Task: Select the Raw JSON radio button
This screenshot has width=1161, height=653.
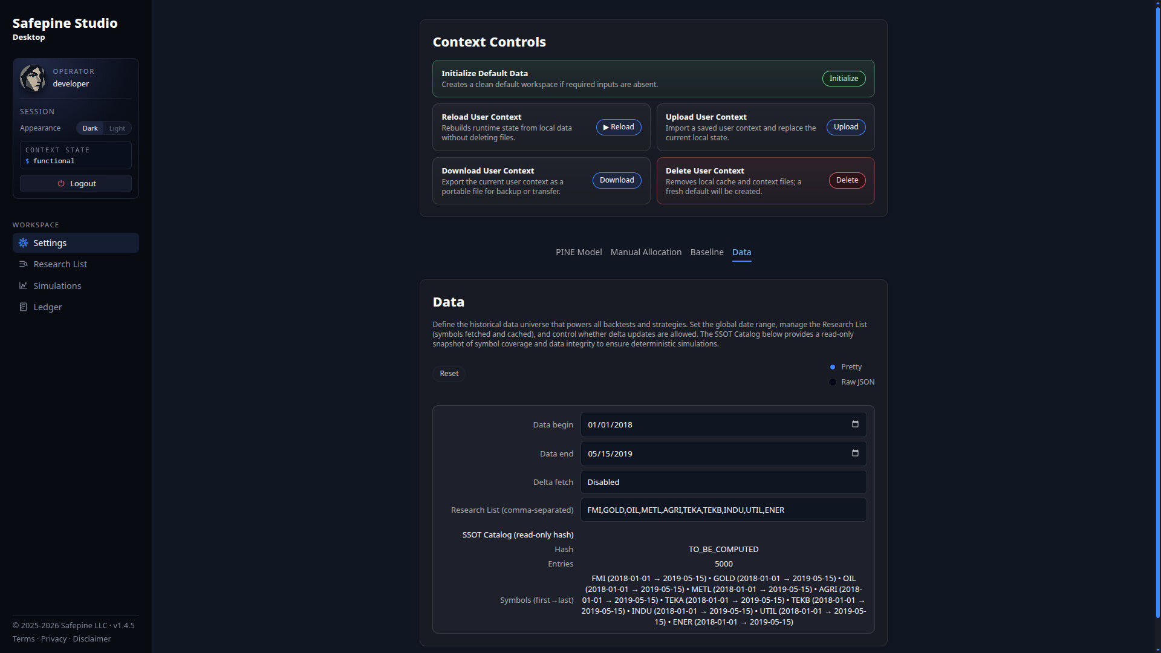Action: 833,382
